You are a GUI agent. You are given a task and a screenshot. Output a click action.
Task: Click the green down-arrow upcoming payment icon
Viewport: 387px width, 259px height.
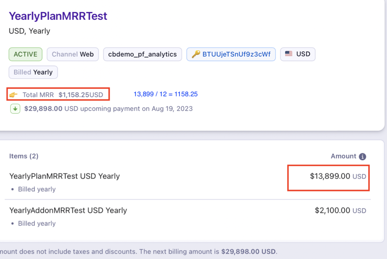[x=15, y=109]
